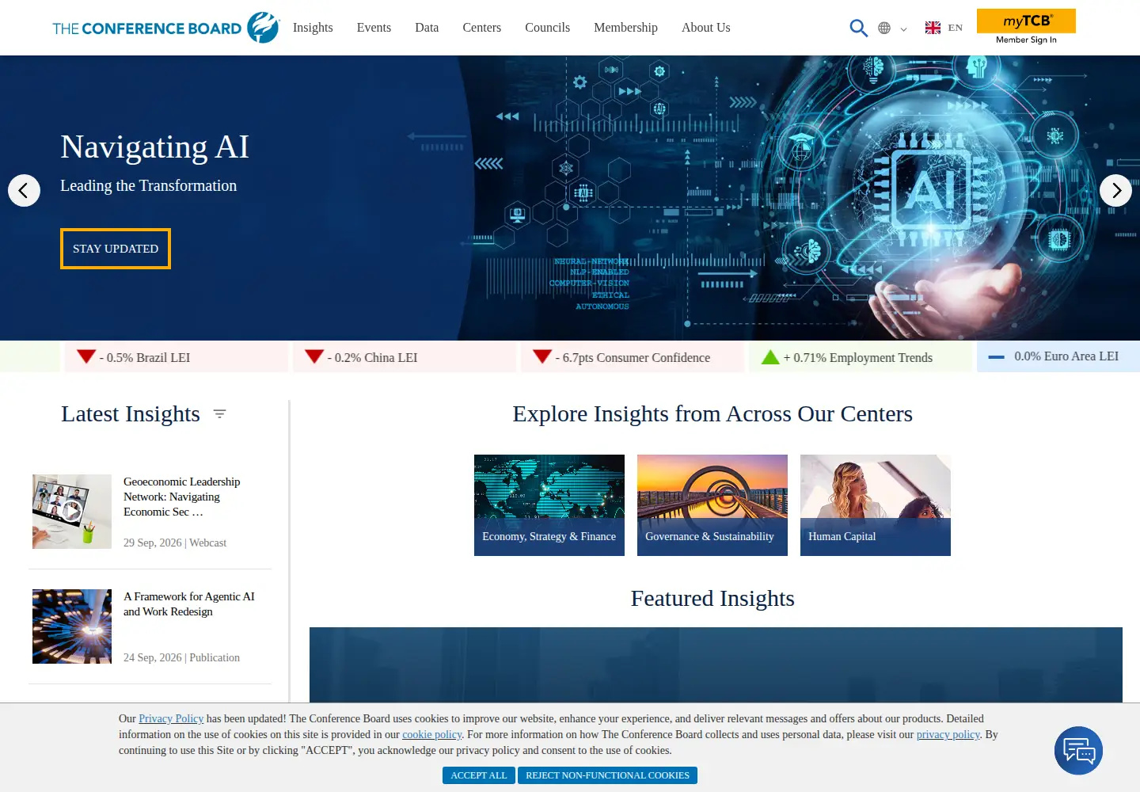Open the Governance & Sustainability center card
Image resolution: width=1140 pixels, height=792 pixels.
click(x=712, y=505)
